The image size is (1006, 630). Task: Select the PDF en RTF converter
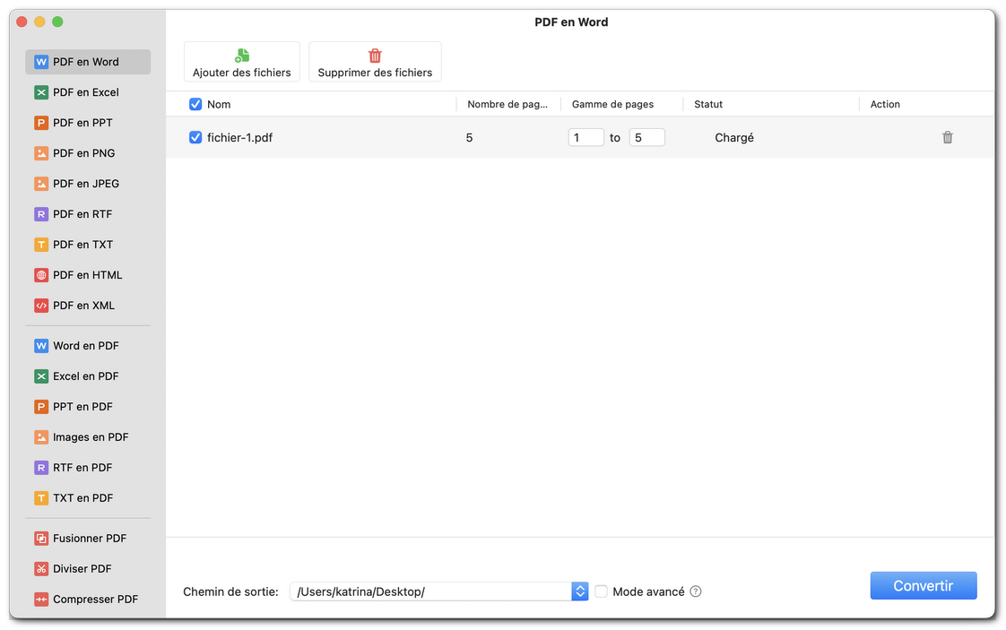82,213
